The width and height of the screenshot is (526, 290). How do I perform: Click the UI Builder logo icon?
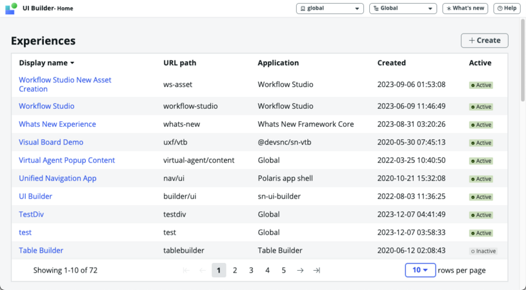pos(11,8)
